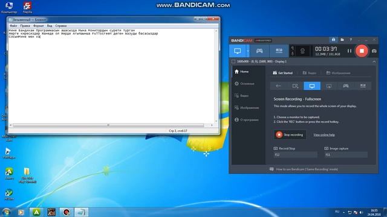Image resolution: width=387 pixels, height=217 pixels.
Task: Open the Файл menu in Notepad
Action: pyautogui.click(x=13, y=25)
